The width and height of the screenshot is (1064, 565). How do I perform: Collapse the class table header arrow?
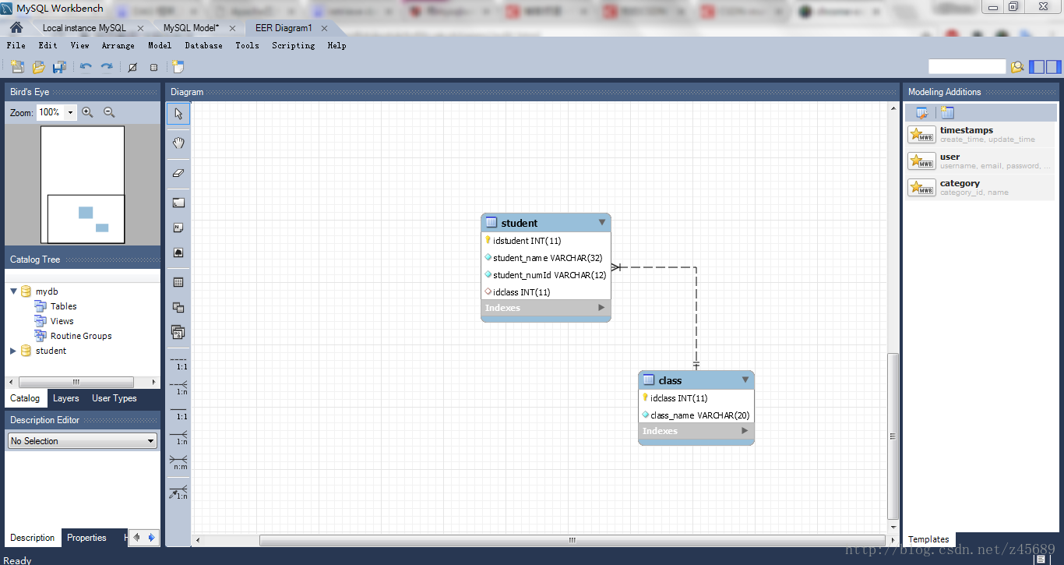pyautogui.click(x=745, y=380)
